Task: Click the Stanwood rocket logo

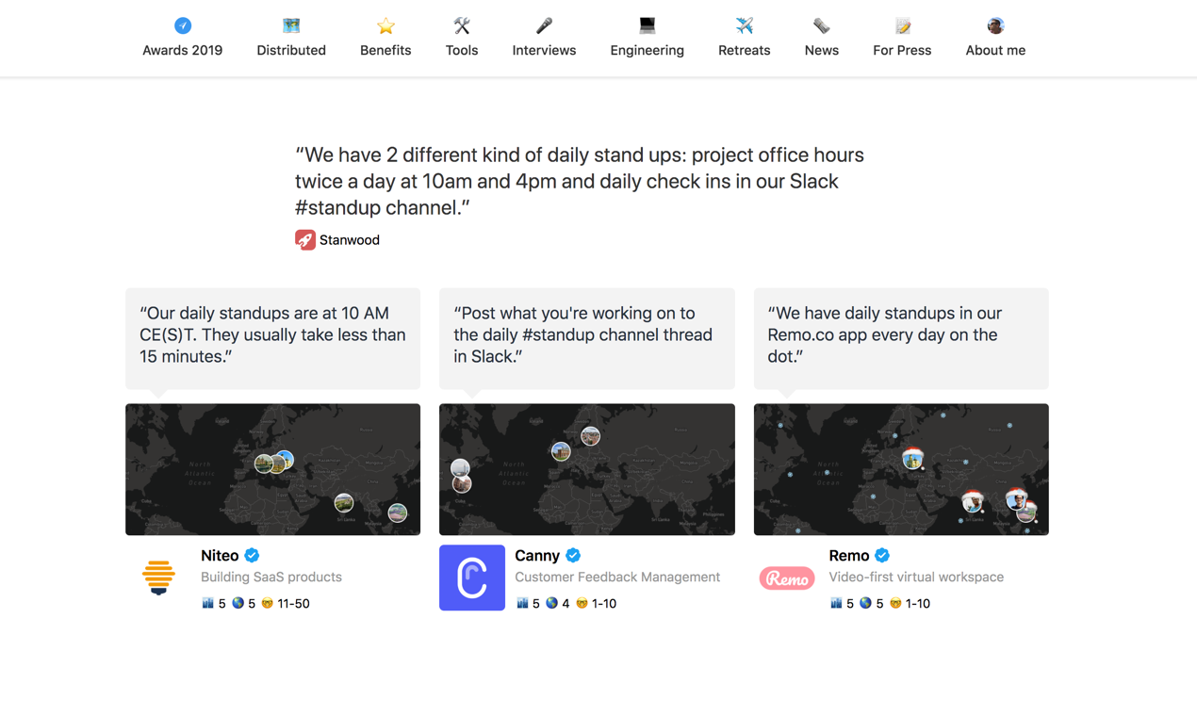Action: (x=305, y=240)
